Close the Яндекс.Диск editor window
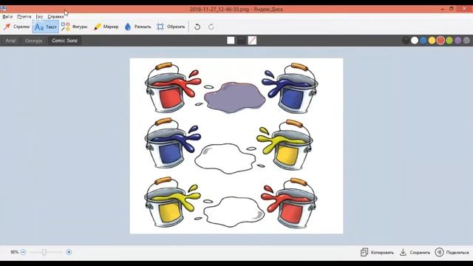This screenshot has width=473, height=266. coord(465,9)
